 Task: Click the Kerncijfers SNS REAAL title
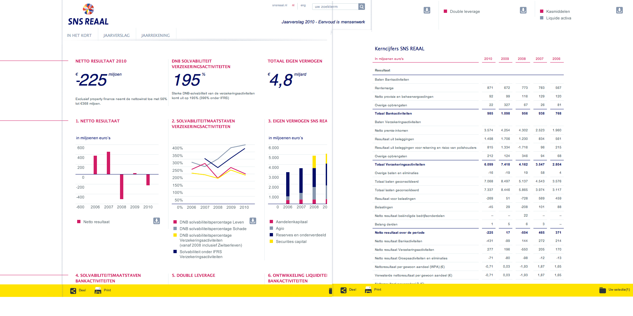tap(399, 49)
